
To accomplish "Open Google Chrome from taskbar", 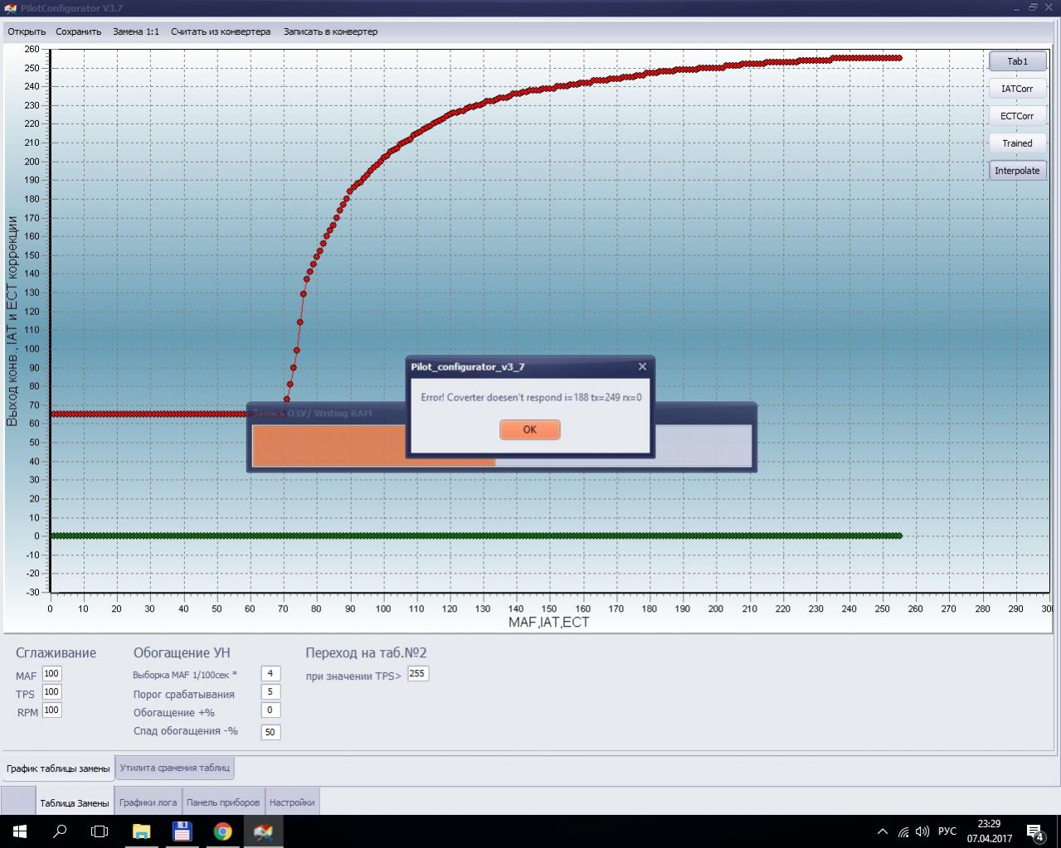I will (x=222, y=831).
